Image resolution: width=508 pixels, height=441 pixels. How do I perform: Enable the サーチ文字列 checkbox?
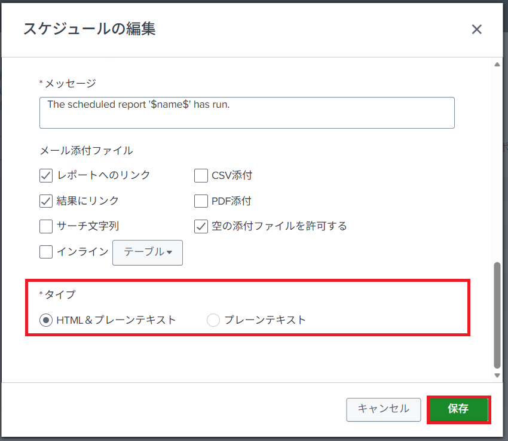tap(46, 226)
